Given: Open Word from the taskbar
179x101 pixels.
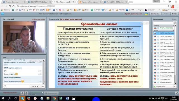Looking at the screenshot, I should click(x=67, y=98).
